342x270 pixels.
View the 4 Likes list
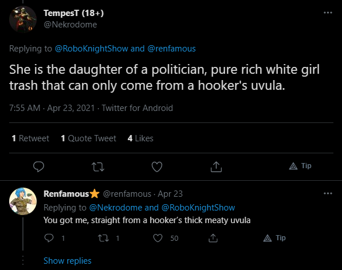pos(140,138)
